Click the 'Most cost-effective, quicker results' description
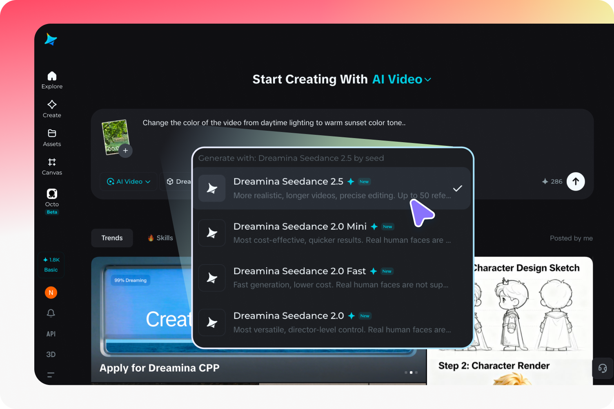614x409 pixels. coord(342,240)
